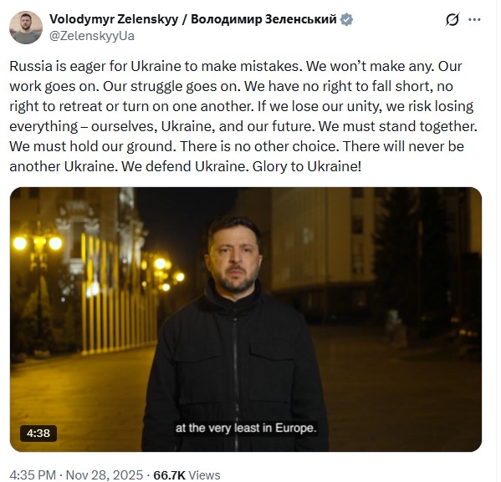
Task: Click the closing phrase "Glory to Ukraine!"
Action: pyautogui.click(x=307, y=166)
